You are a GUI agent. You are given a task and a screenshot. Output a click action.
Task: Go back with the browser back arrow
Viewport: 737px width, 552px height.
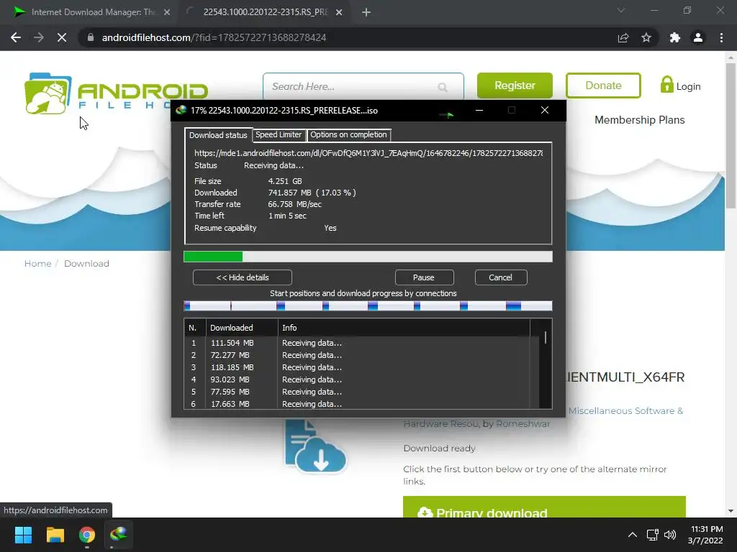pyautogui.click(x=16, y=37)
